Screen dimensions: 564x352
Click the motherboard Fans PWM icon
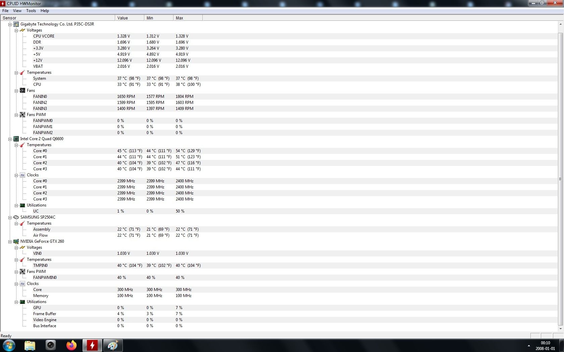pyautogui.click(x=22, y=115)
